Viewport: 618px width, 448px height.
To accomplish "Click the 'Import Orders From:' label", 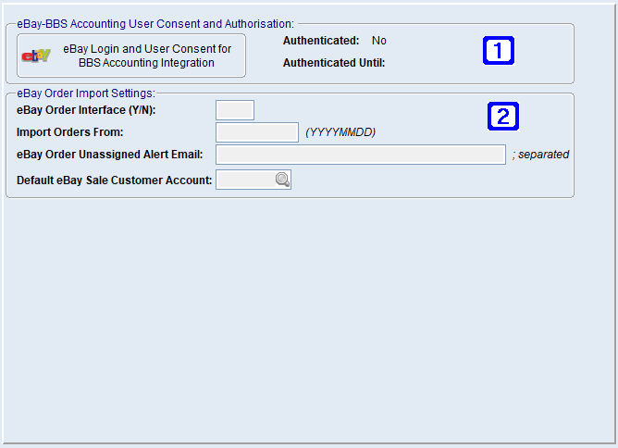I will [x=69, y=132].
